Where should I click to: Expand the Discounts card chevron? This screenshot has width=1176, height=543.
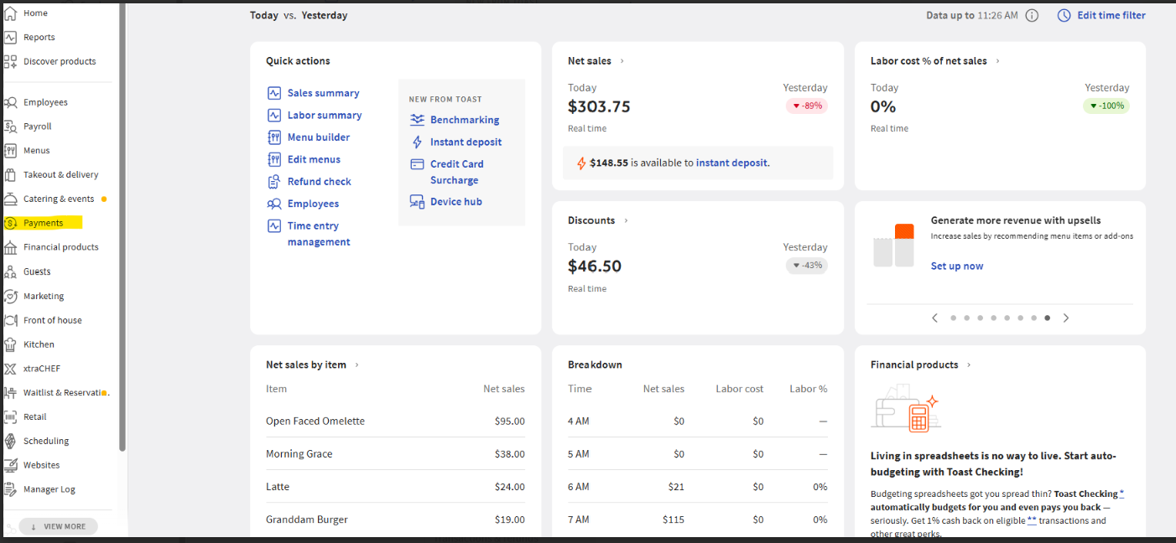pyautogui.click(x=626, y=220)
